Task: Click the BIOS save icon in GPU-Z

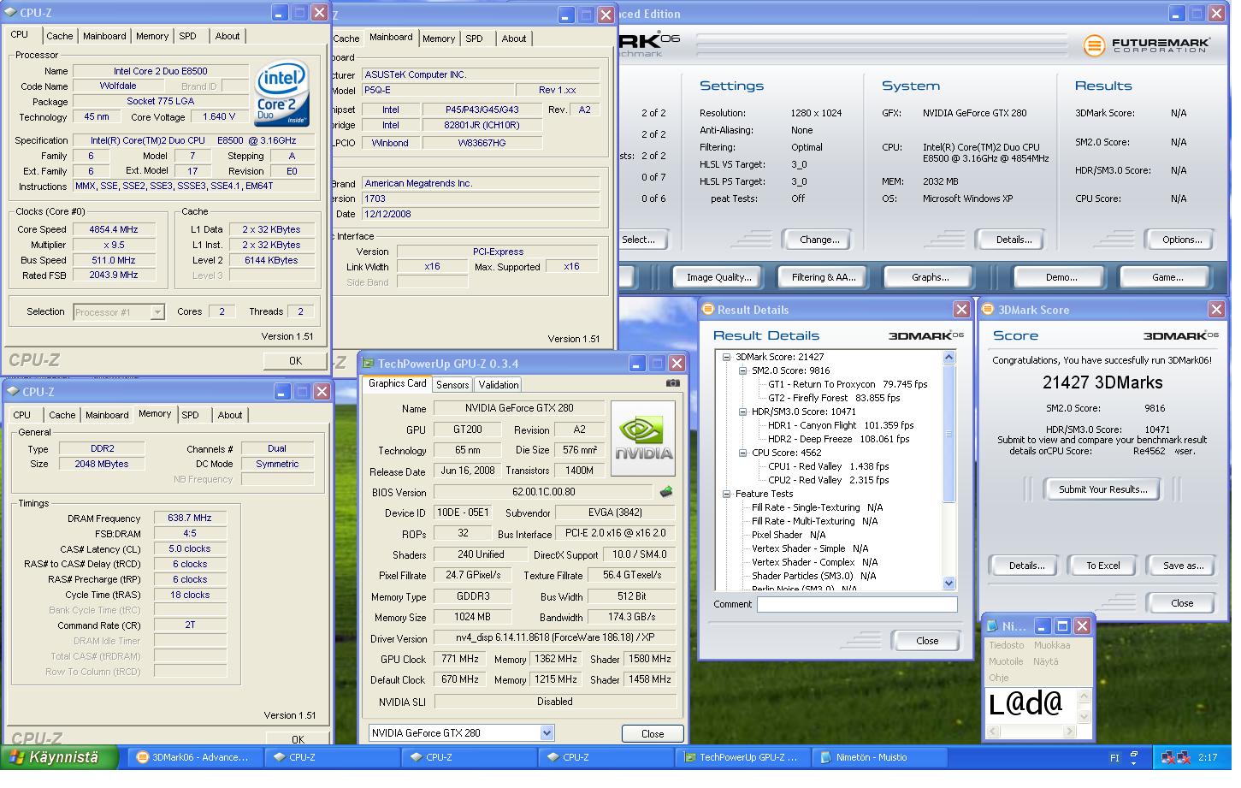Action: pos(666,492)
